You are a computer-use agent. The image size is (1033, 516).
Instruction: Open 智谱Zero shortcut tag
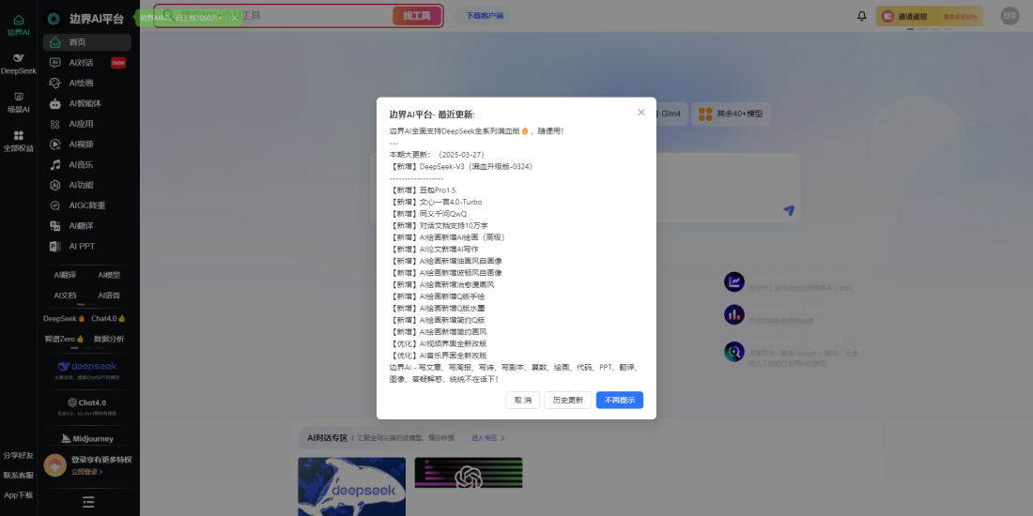[x=64, y=339]
